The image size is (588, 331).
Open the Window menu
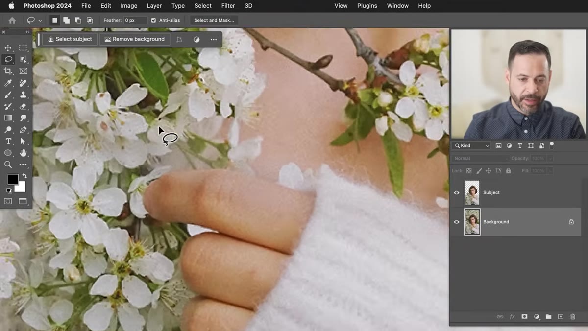pos(398,6)
